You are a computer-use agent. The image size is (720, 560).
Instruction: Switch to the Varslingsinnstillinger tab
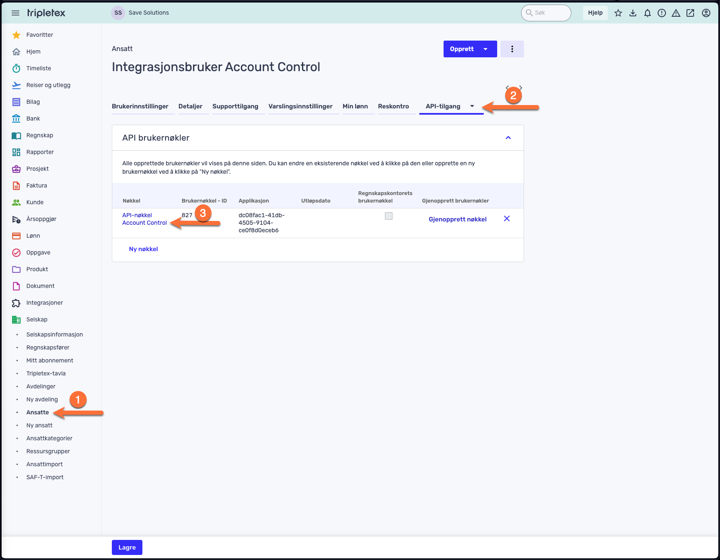coord(300,106)
